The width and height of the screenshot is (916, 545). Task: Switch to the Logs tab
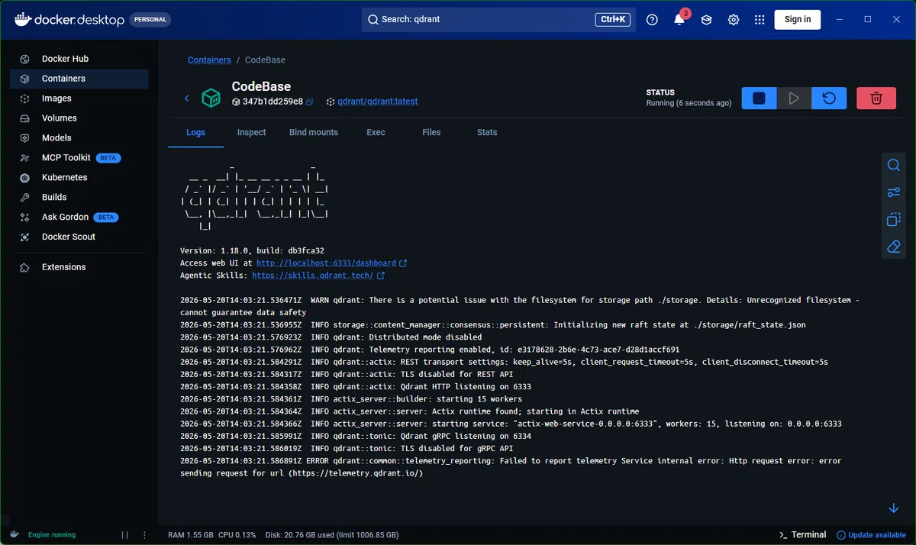click(195, 132)
